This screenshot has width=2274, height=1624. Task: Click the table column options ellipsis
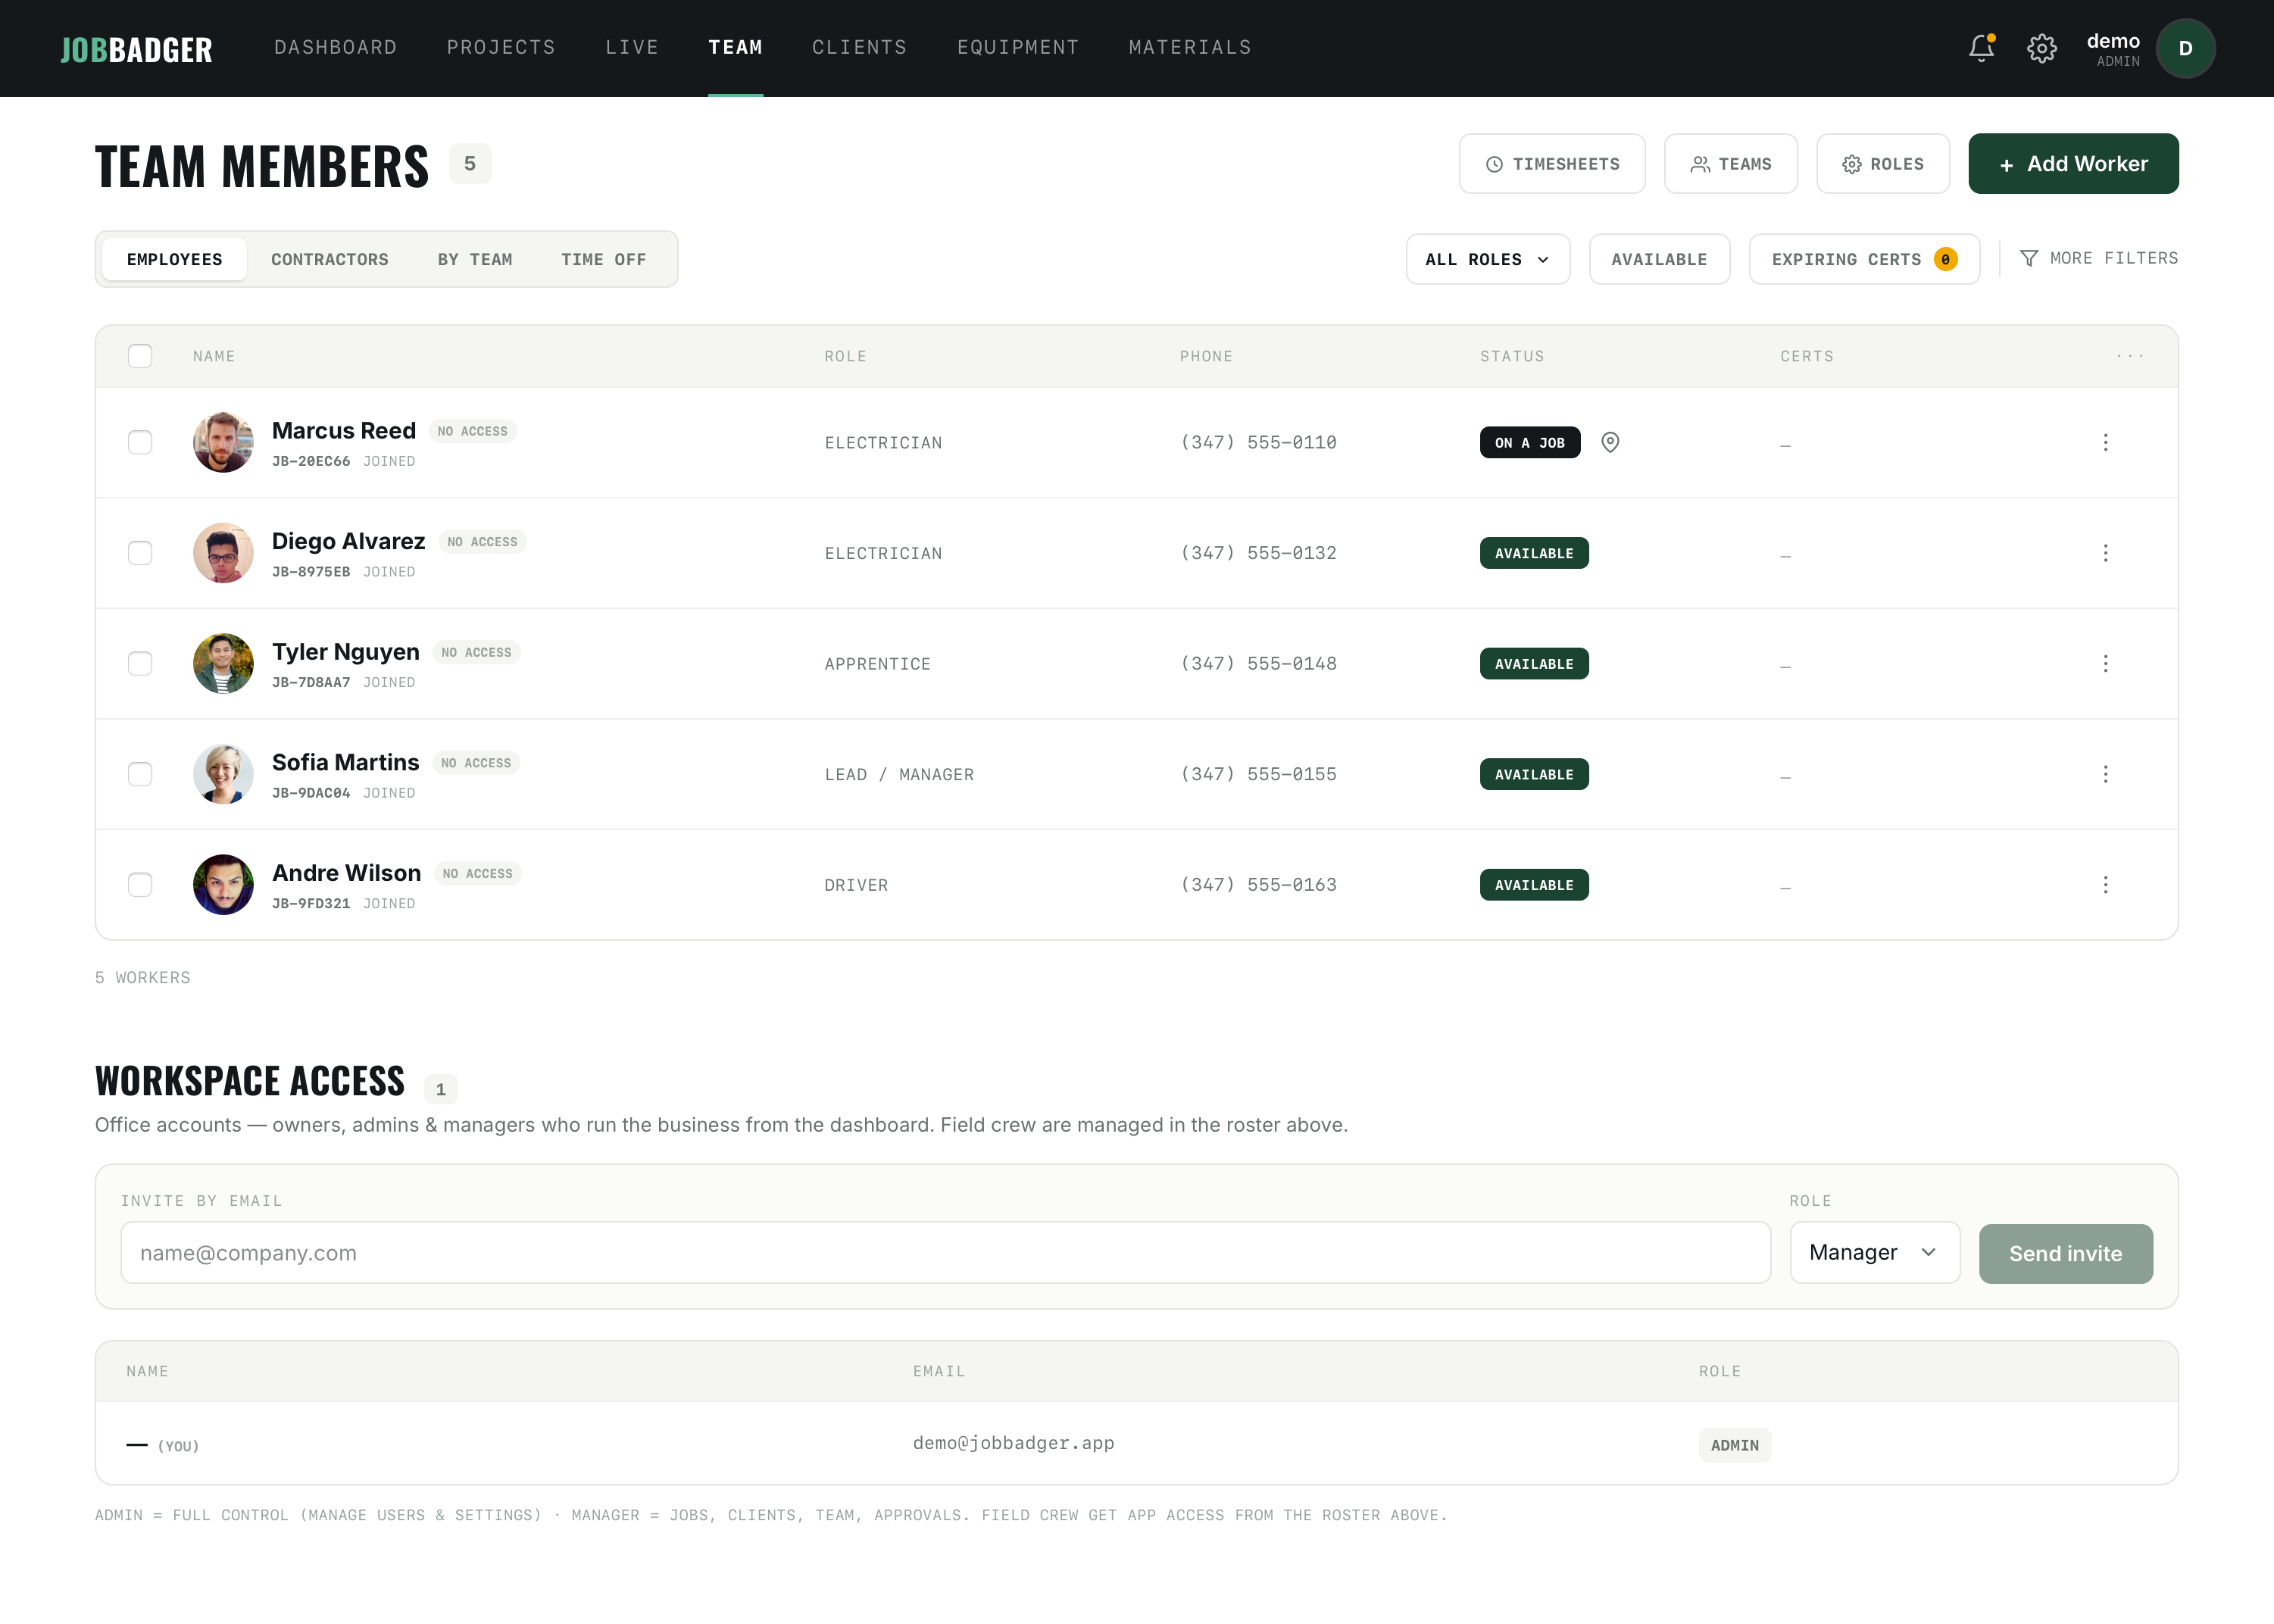pyautogui.click(x=2130, y=356)
